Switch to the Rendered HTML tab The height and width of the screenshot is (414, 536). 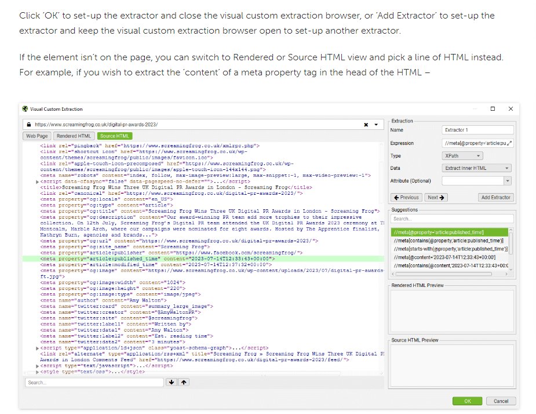(74, 136)
